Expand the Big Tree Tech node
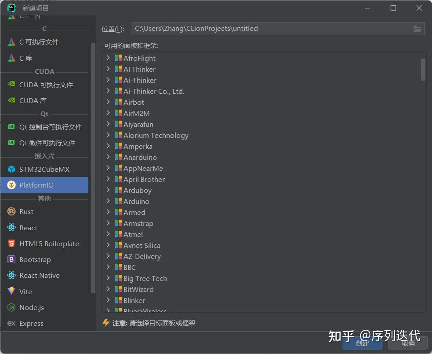This screenshot has width=432, height=354. click(x=108, y=278)
